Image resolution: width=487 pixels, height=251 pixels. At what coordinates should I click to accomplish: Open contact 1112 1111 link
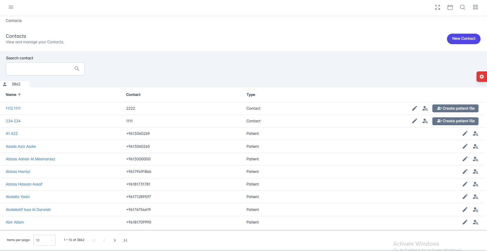(x=13, y=109)
